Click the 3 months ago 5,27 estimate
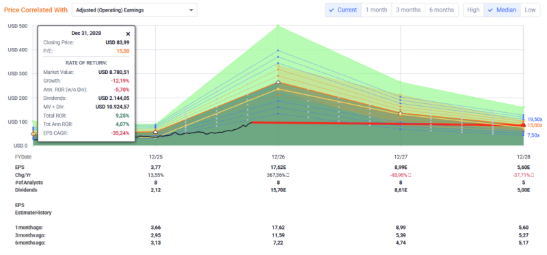Viewport: 547px width, 255px height. pyautogui.click(x=523, y=235)
